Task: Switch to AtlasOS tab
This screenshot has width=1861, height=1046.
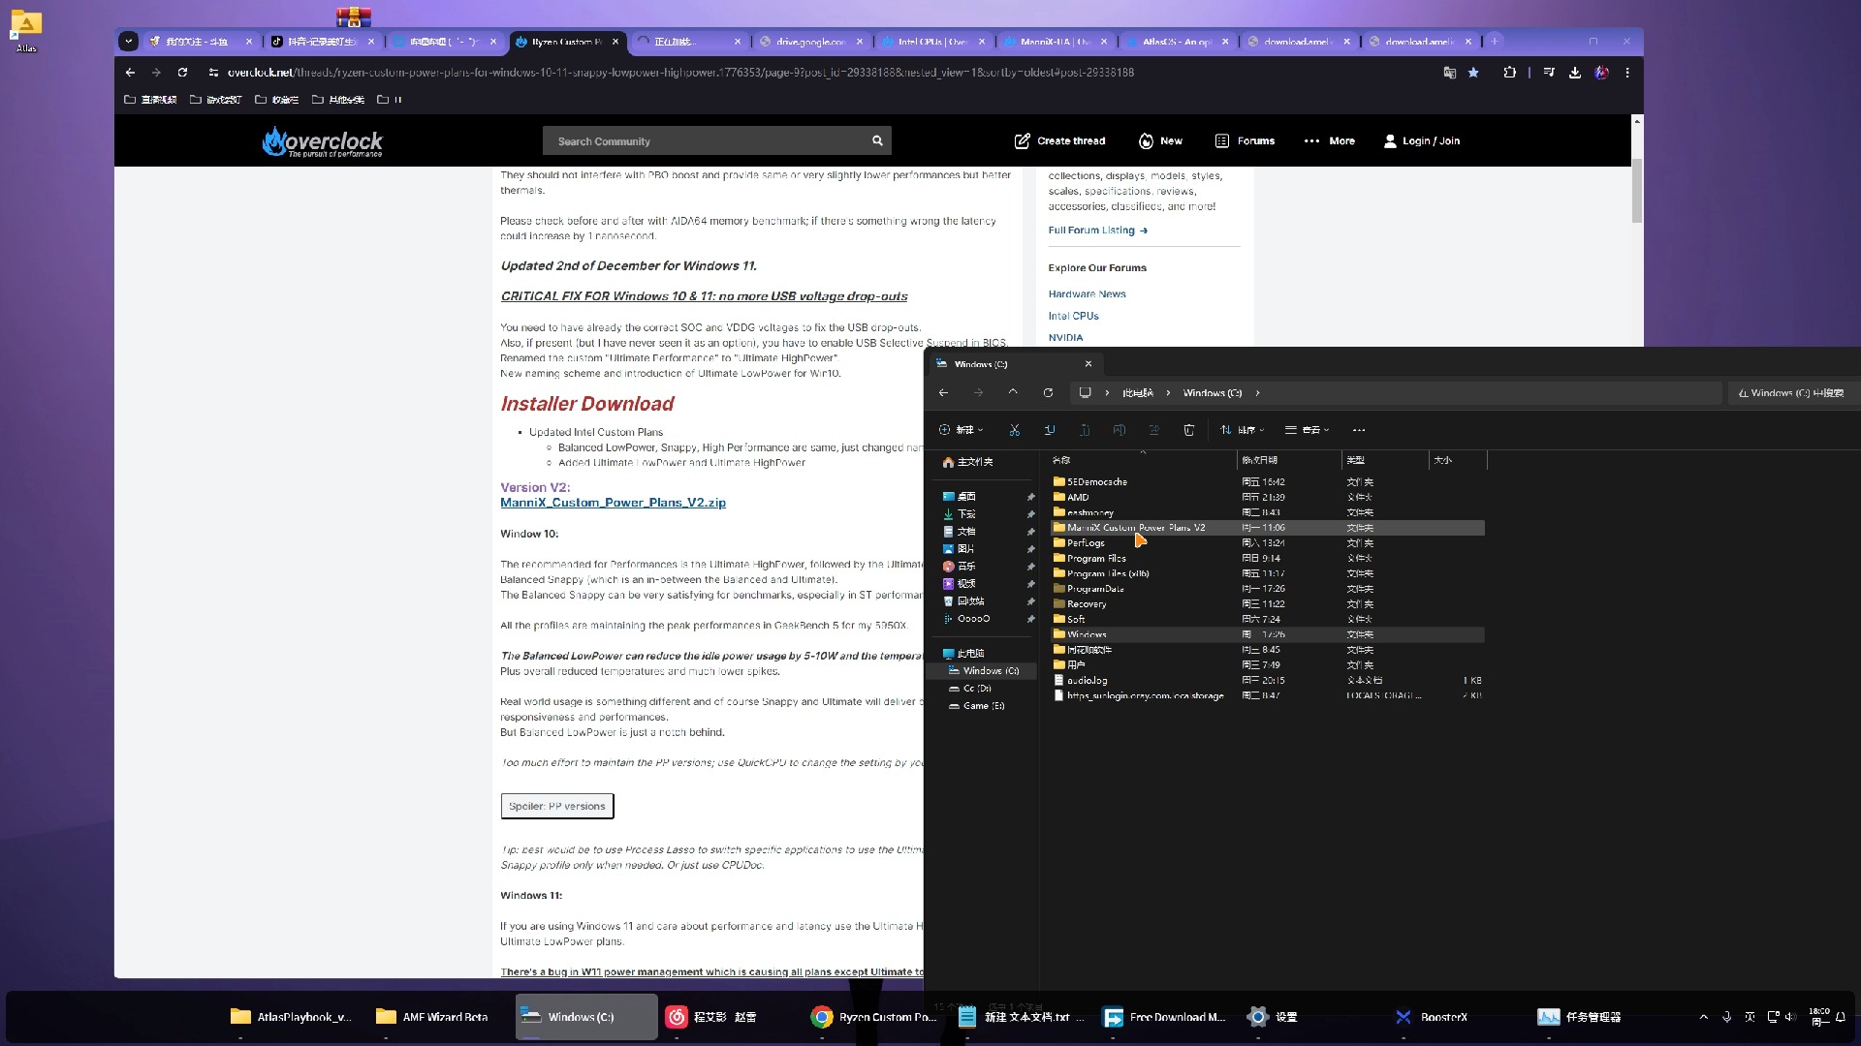Action: point(1175,42)
